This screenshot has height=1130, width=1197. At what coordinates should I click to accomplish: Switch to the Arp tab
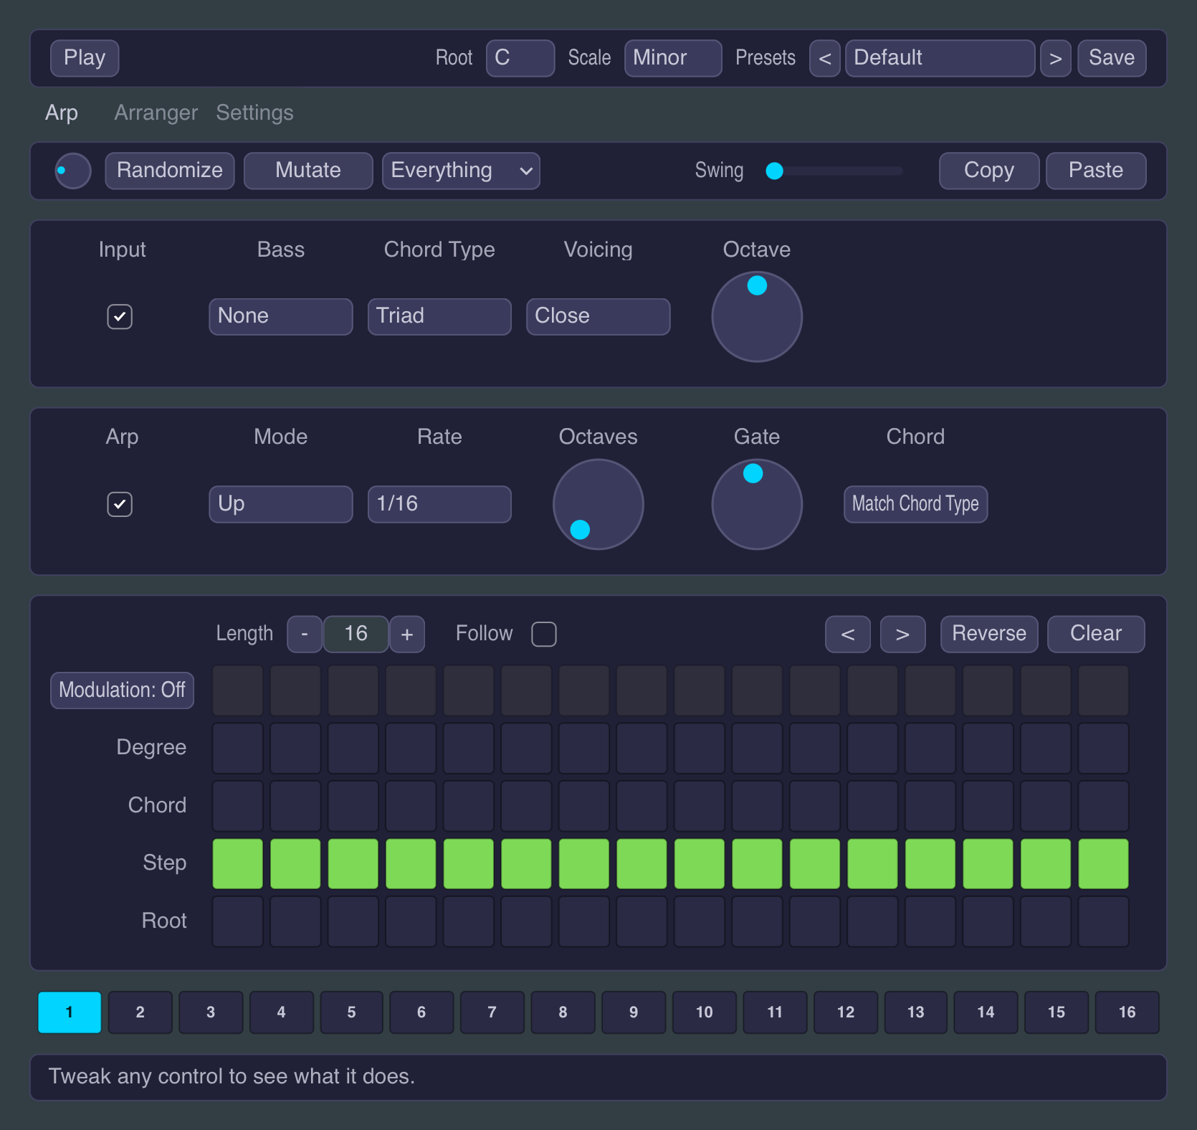[x=62, y=113]
